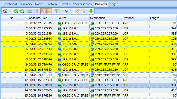Open the Dashboard tab
The height and width of the screenshot is (99, 177).
10,4
